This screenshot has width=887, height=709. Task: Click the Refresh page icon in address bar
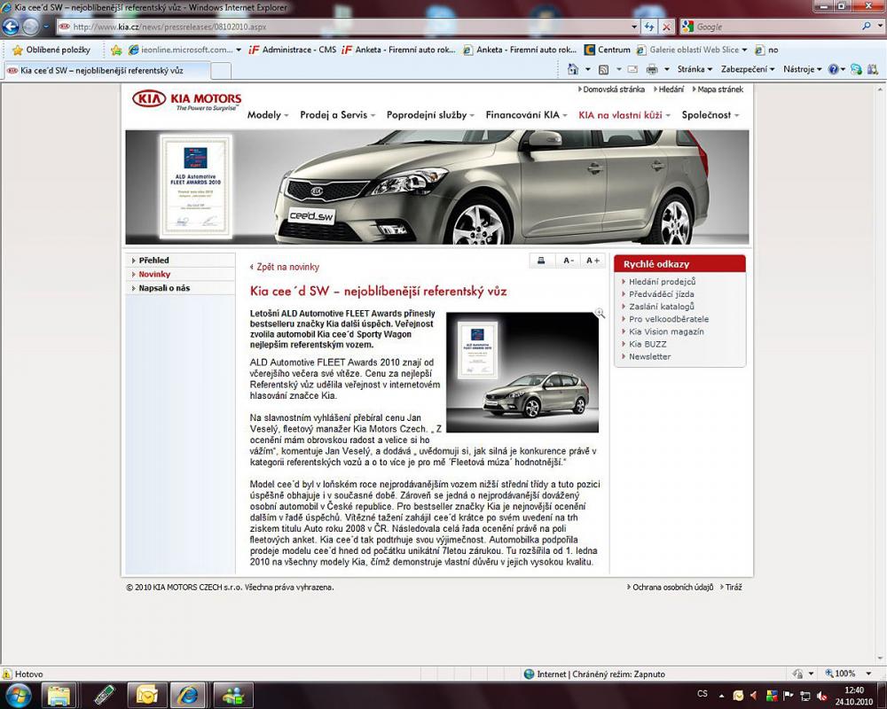649,27
